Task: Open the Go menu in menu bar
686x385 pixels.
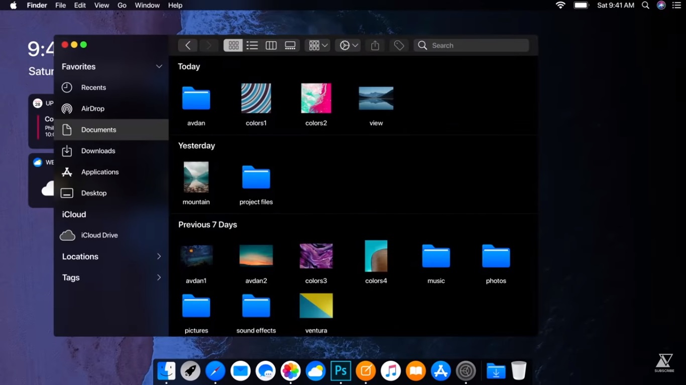Action: coord(122,6)
